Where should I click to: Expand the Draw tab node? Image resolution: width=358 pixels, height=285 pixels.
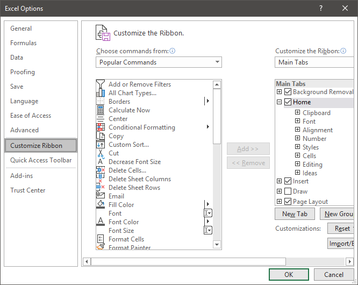click(279, 191)
